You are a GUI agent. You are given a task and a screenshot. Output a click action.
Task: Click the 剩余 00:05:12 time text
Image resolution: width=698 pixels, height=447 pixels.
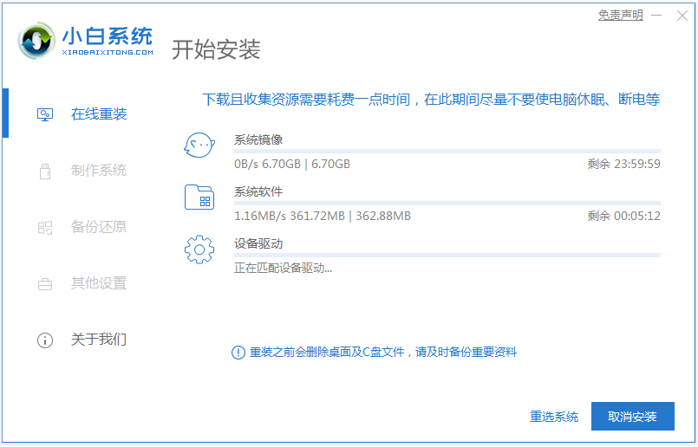tap(623, 217)
